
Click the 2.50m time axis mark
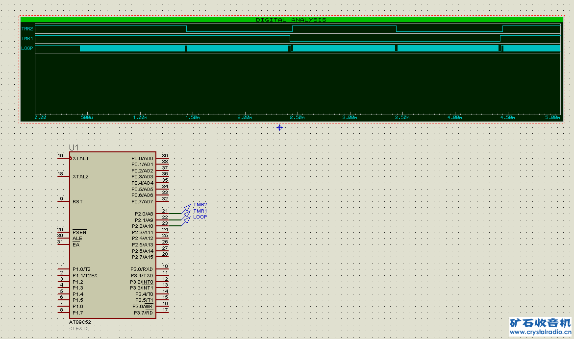tap(297, 118)
